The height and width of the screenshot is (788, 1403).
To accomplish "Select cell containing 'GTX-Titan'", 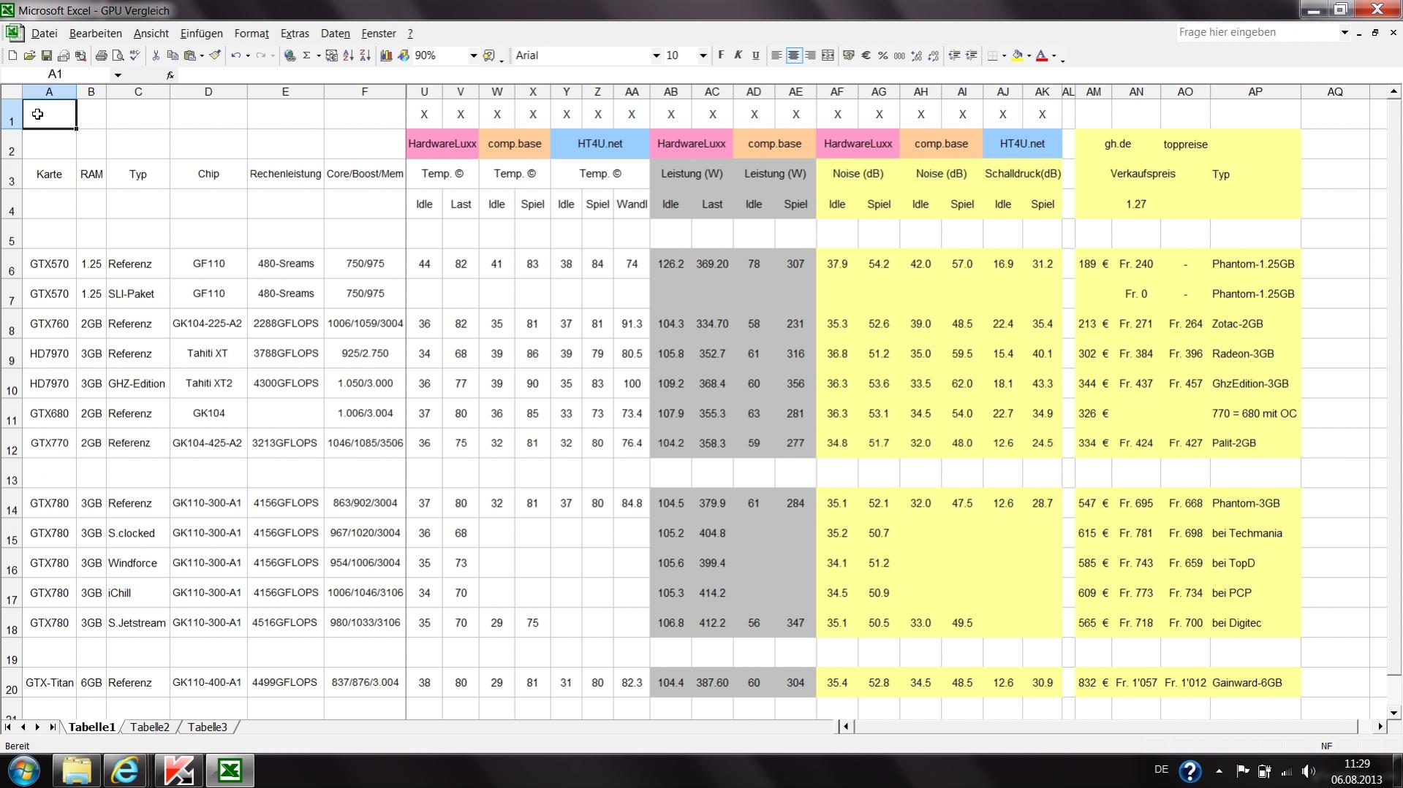I will click(50, 683).
